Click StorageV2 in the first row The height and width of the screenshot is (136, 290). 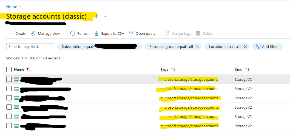[243, 80]
